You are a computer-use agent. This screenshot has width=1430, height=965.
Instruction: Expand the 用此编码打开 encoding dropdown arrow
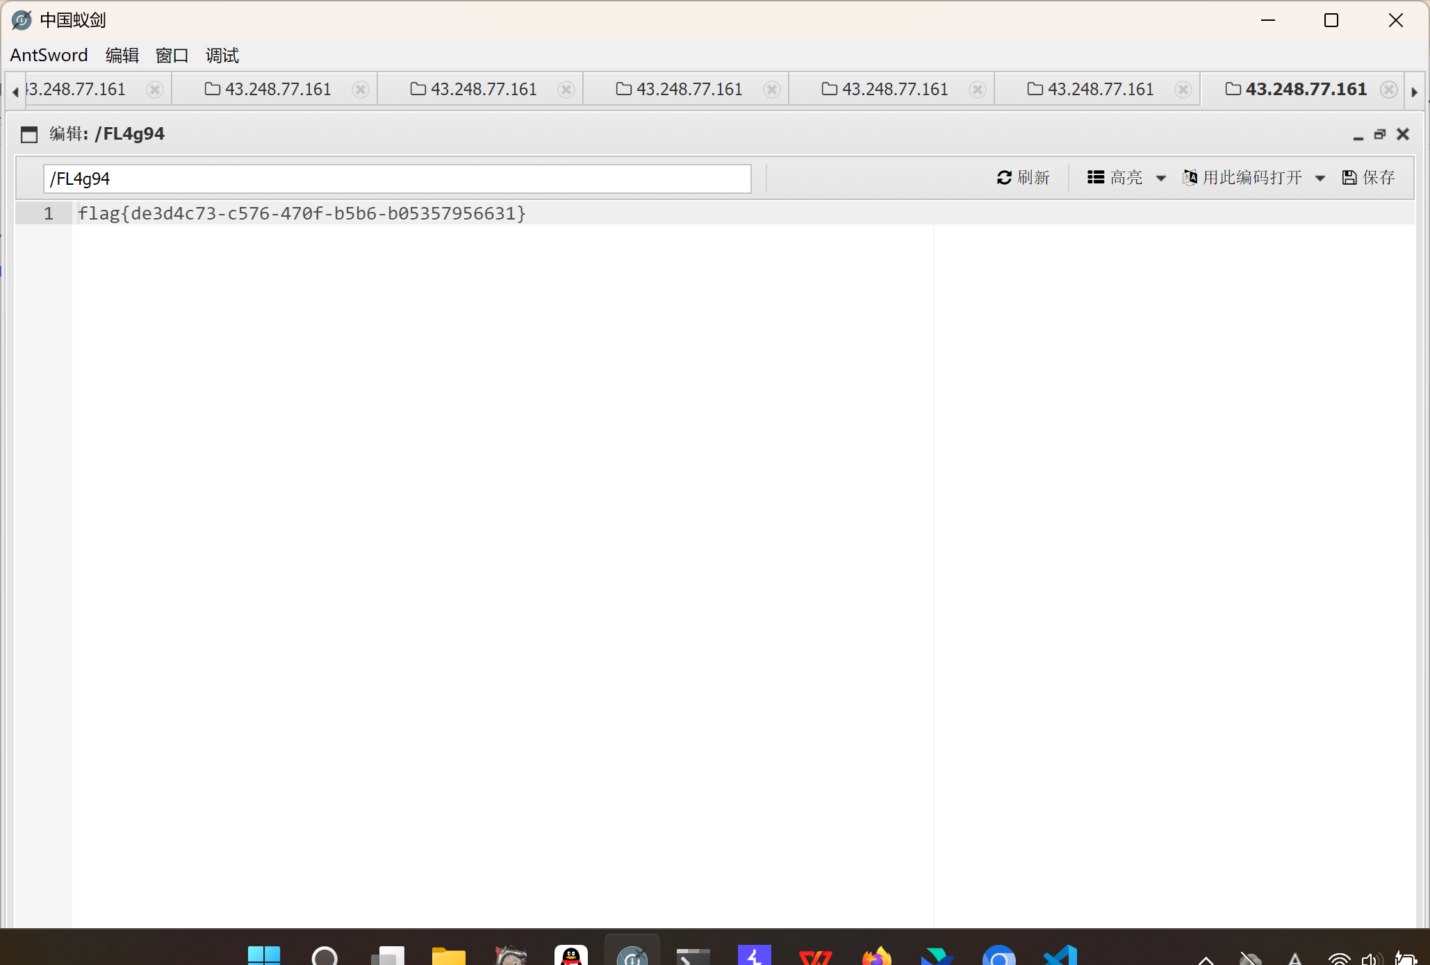pos(1320,179)
